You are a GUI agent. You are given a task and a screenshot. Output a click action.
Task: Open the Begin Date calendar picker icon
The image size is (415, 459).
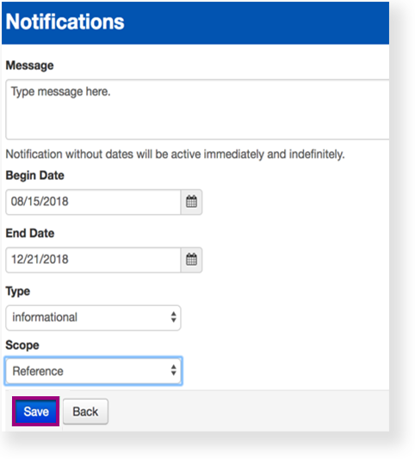(191, 202)
